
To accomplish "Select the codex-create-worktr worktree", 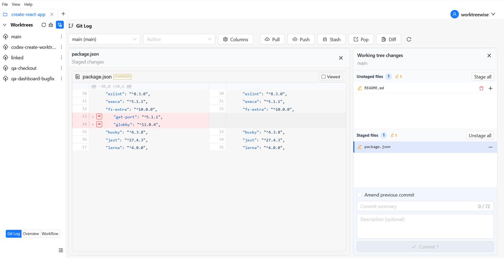I will (x=34, y=47).
